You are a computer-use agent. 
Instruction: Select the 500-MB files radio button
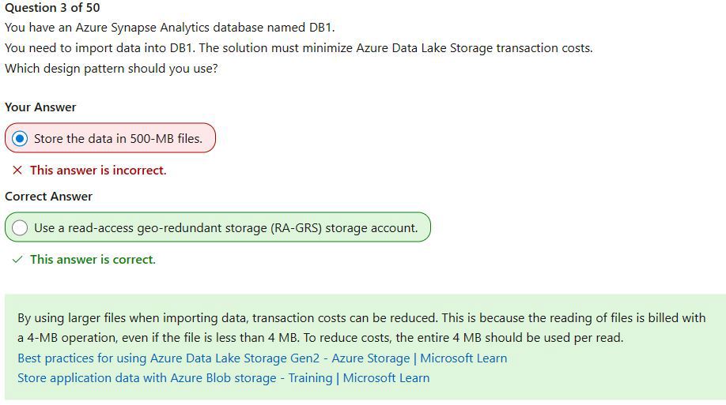click(x=20, y=138)
